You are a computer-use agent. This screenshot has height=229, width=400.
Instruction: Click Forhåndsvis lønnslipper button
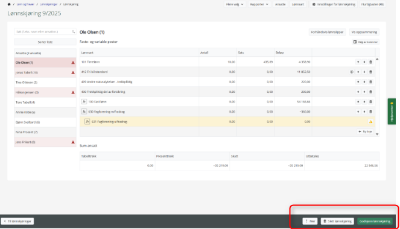(327, 32)
